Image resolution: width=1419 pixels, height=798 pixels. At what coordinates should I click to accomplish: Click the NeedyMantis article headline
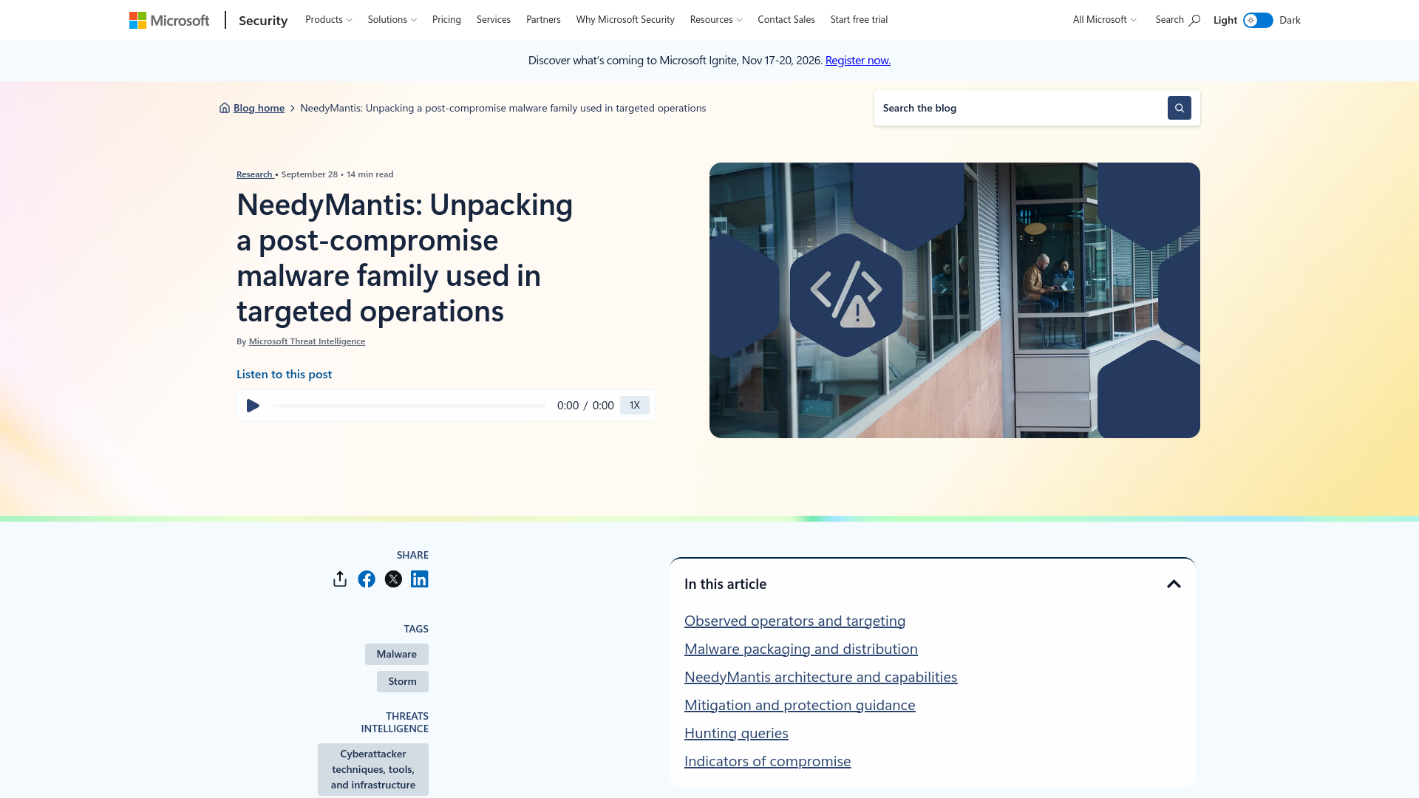[405, 258]
